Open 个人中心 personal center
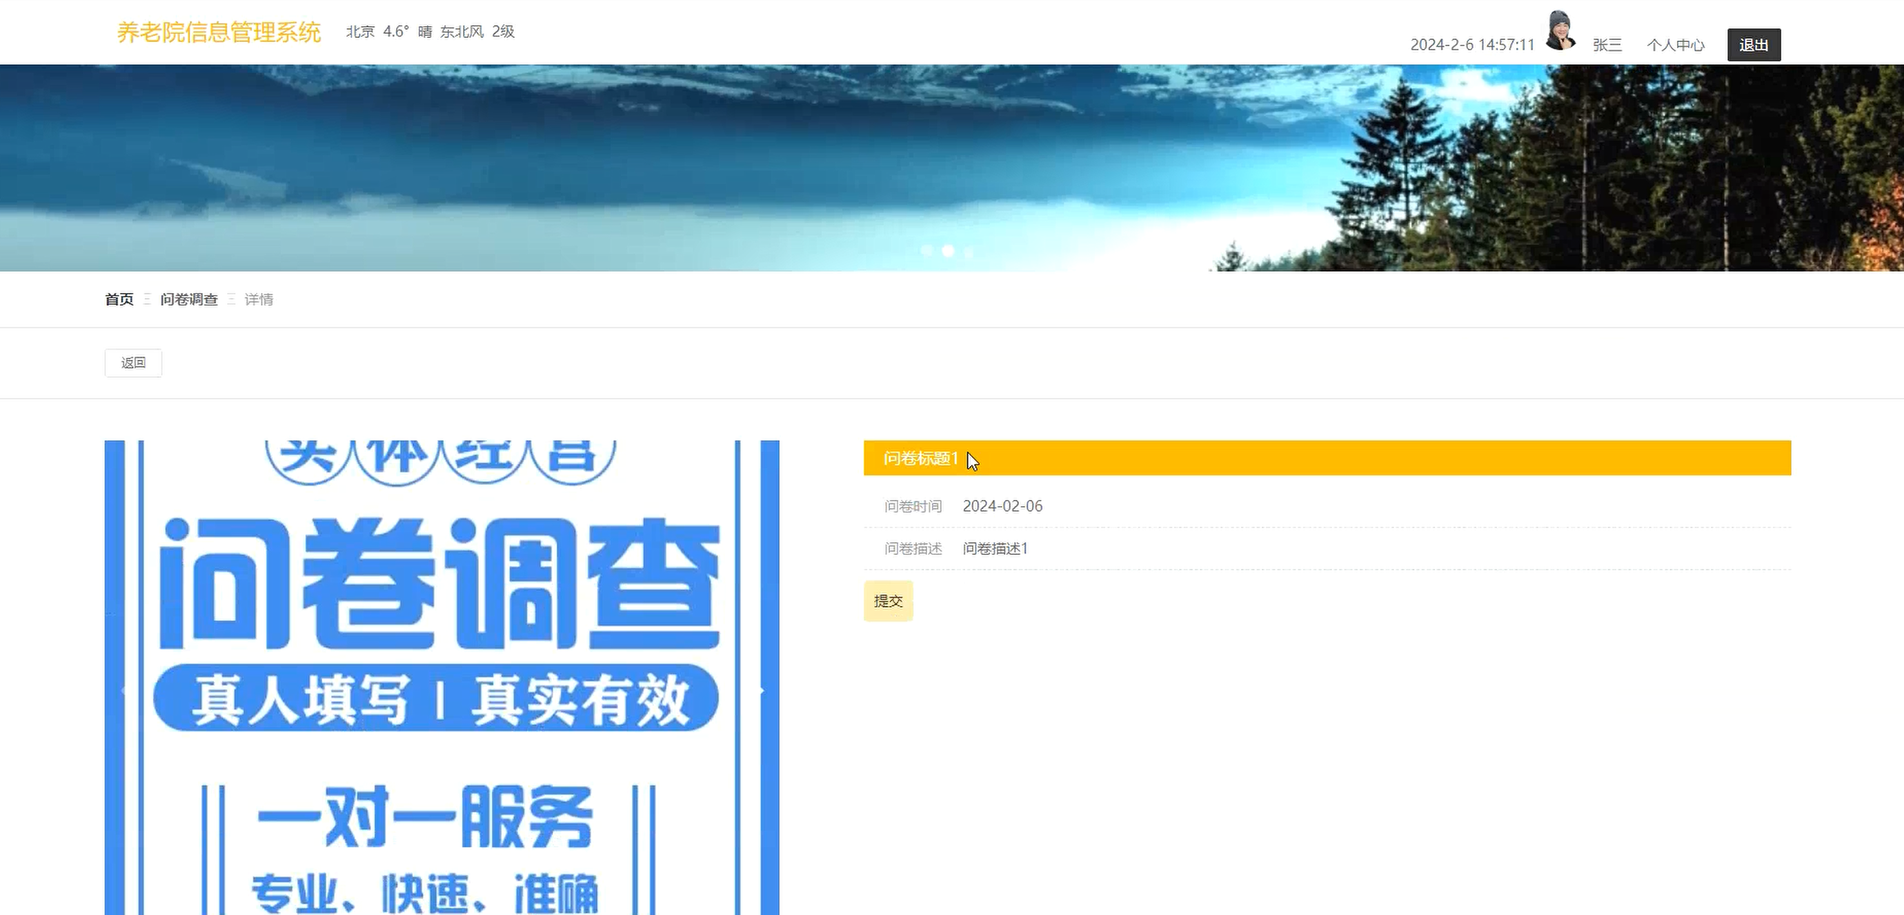1904x915 pixels. [x=1675, y=45]
